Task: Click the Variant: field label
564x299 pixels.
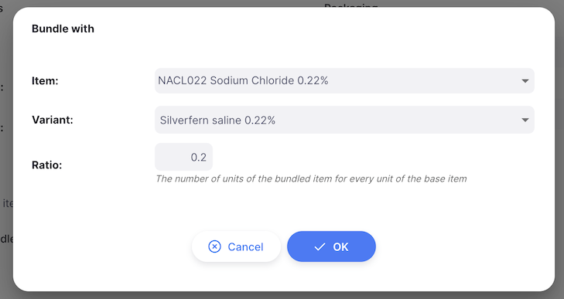Action: (53, 120)
